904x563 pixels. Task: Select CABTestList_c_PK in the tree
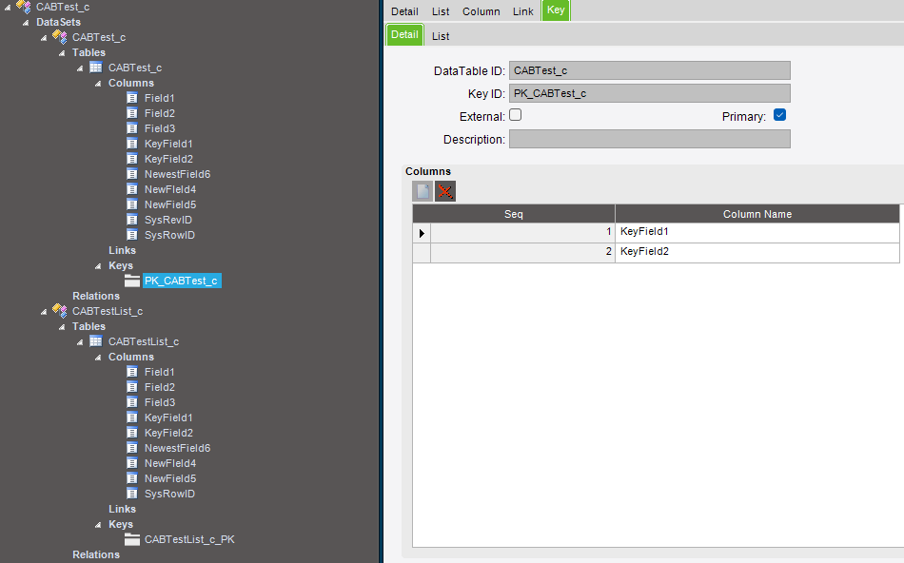pos(189,539)
